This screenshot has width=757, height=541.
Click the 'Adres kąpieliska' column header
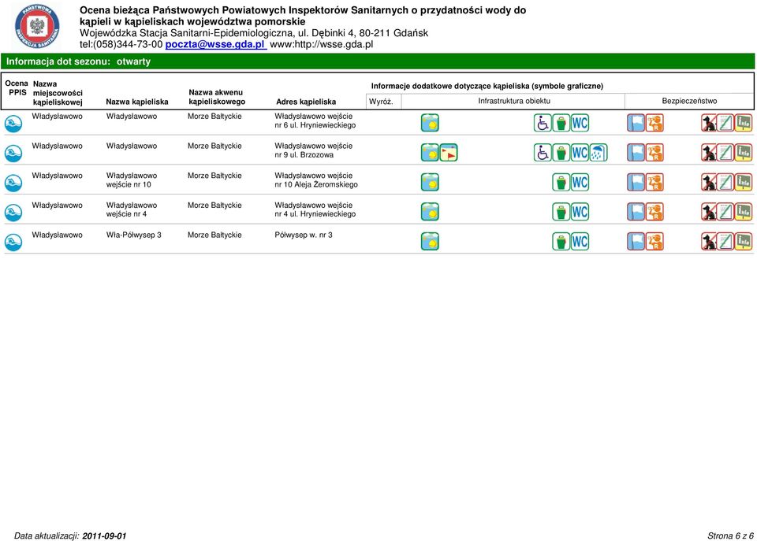(306, 102)
